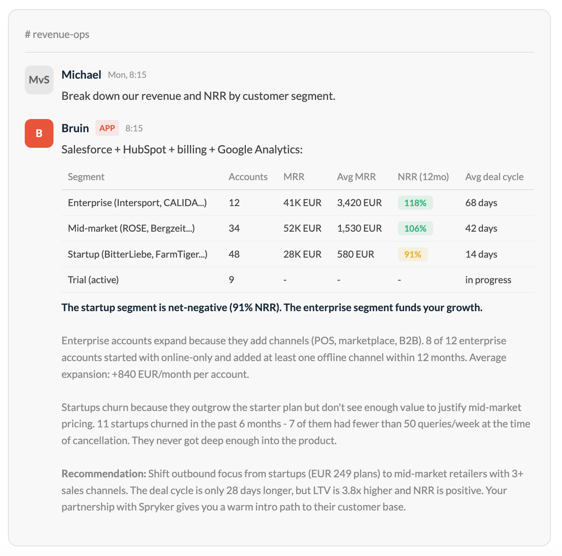Select the yellow 91% NRR badge for Startup
Screen dimensions: 562x556
[x=413, y=254]
